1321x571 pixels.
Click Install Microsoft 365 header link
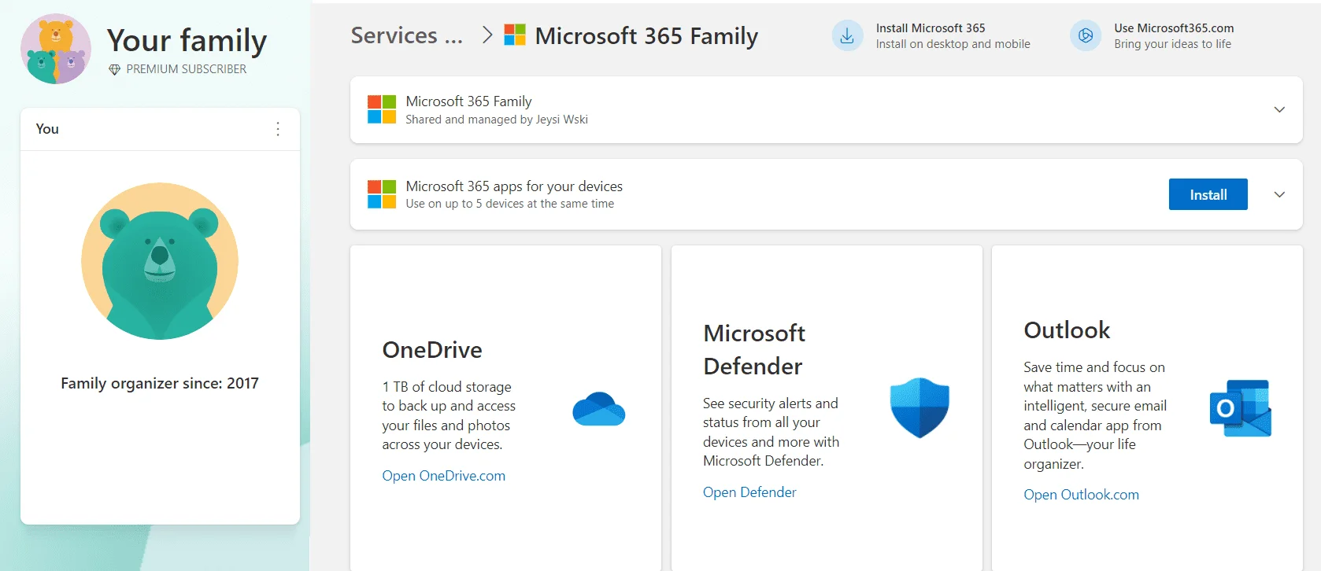coord(931,28)
